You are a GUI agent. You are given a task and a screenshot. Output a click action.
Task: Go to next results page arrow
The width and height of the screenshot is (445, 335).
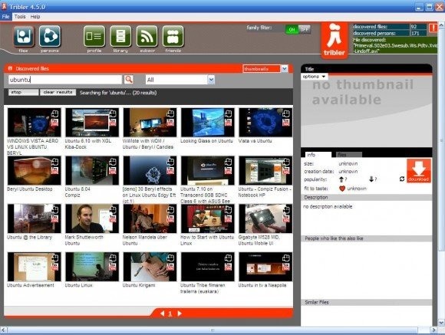click(180, 314)
